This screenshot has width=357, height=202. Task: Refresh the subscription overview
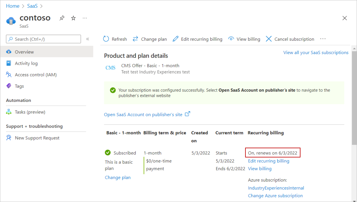115,39
